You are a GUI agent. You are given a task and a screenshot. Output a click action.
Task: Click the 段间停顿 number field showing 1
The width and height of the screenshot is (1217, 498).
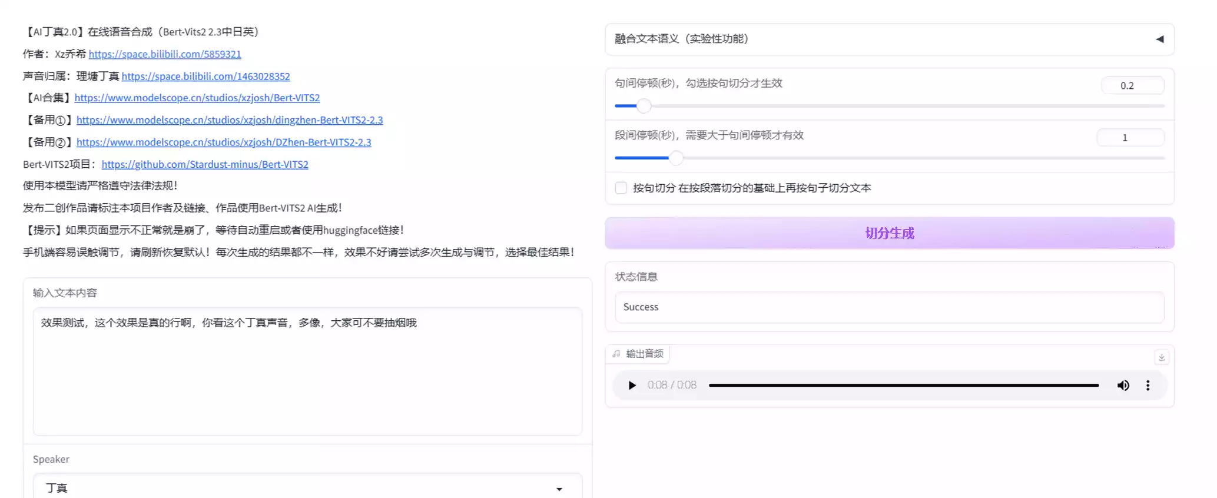1129,138
